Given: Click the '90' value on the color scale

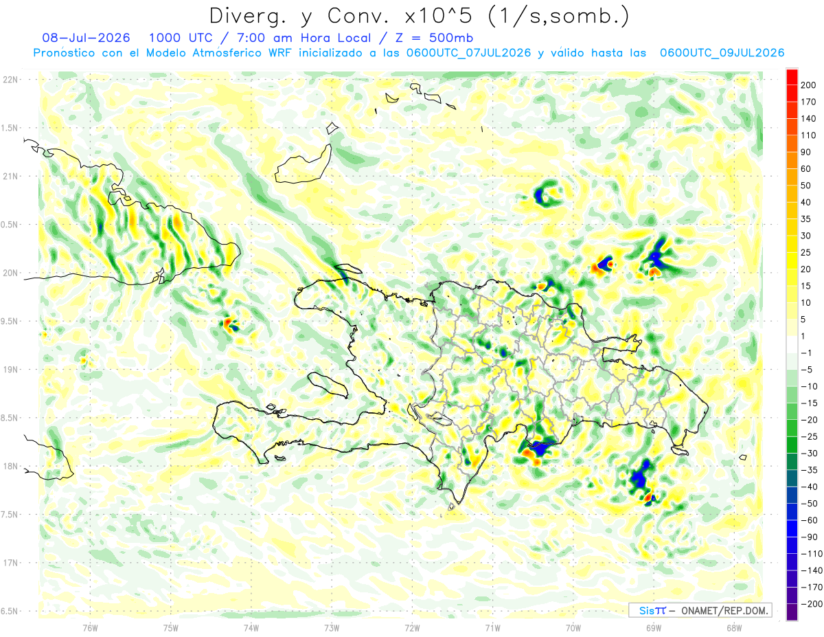Looking at the screenshot, I should tap(806, 152).
